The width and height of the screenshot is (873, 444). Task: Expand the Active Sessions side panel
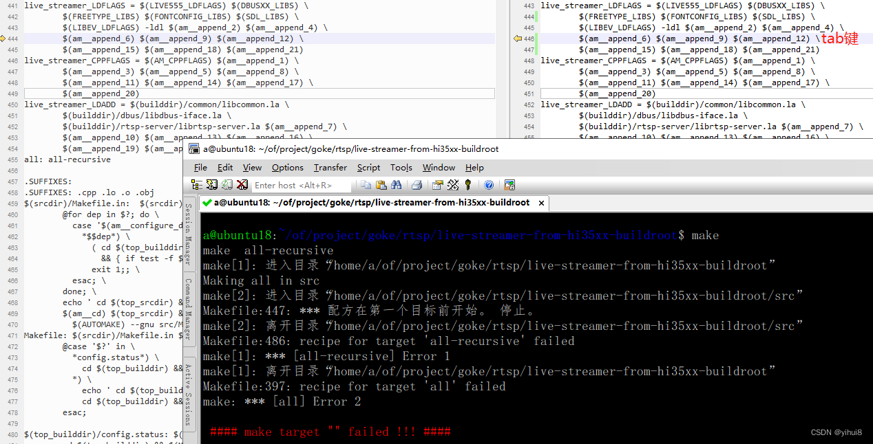[189, 395]
